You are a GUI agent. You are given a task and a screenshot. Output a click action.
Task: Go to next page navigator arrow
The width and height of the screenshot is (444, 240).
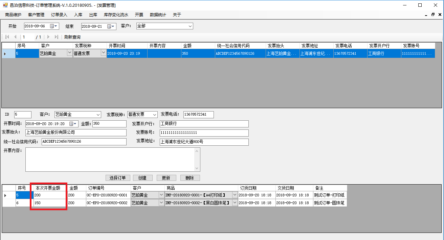coord(48,37)
